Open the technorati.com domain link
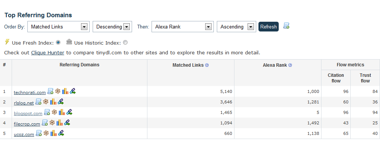 tap(30, 93)
